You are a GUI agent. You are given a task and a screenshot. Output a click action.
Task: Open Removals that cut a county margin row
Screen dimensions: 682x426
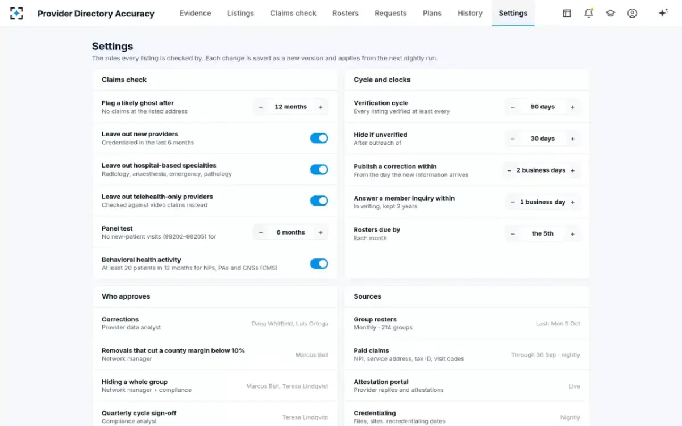click(215, 354)
